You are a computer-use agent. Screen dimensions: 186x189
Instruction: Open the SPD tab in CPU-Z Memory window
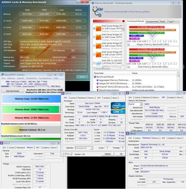click(37, 148)
